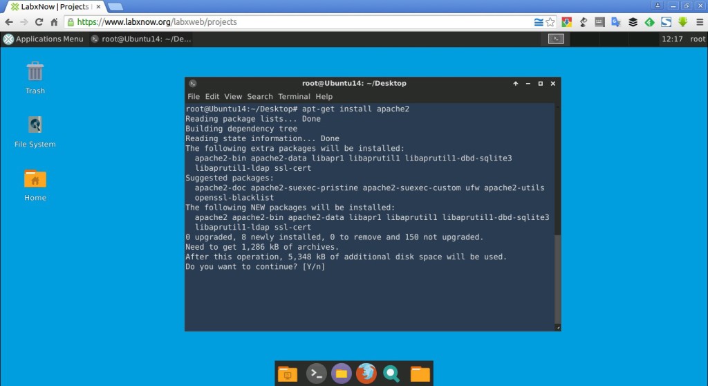Go back in the browser
Screen dimensions: 708x386
[8, 21]
